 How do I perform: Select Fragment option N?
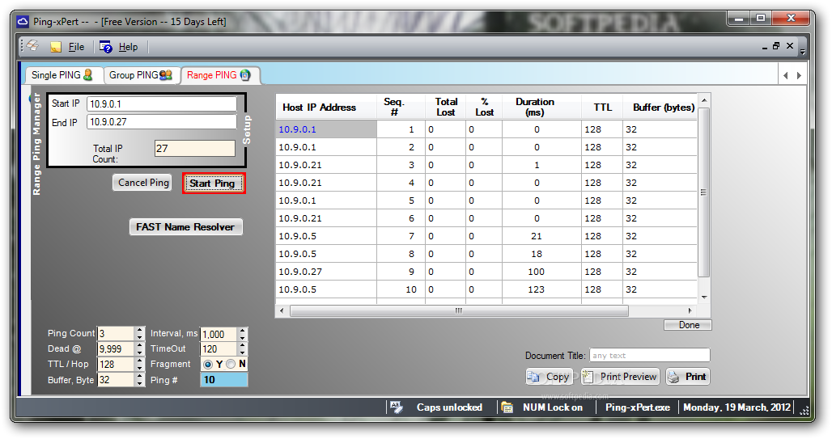(231, 365)
